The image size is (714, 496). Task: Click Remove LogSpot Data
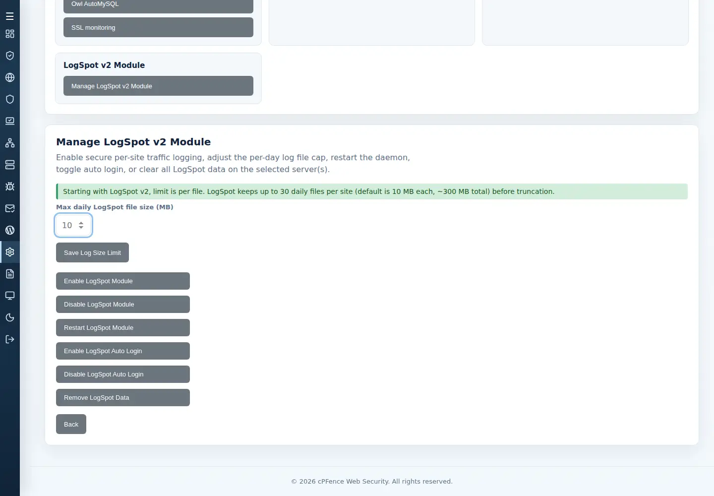click(123, 397)
